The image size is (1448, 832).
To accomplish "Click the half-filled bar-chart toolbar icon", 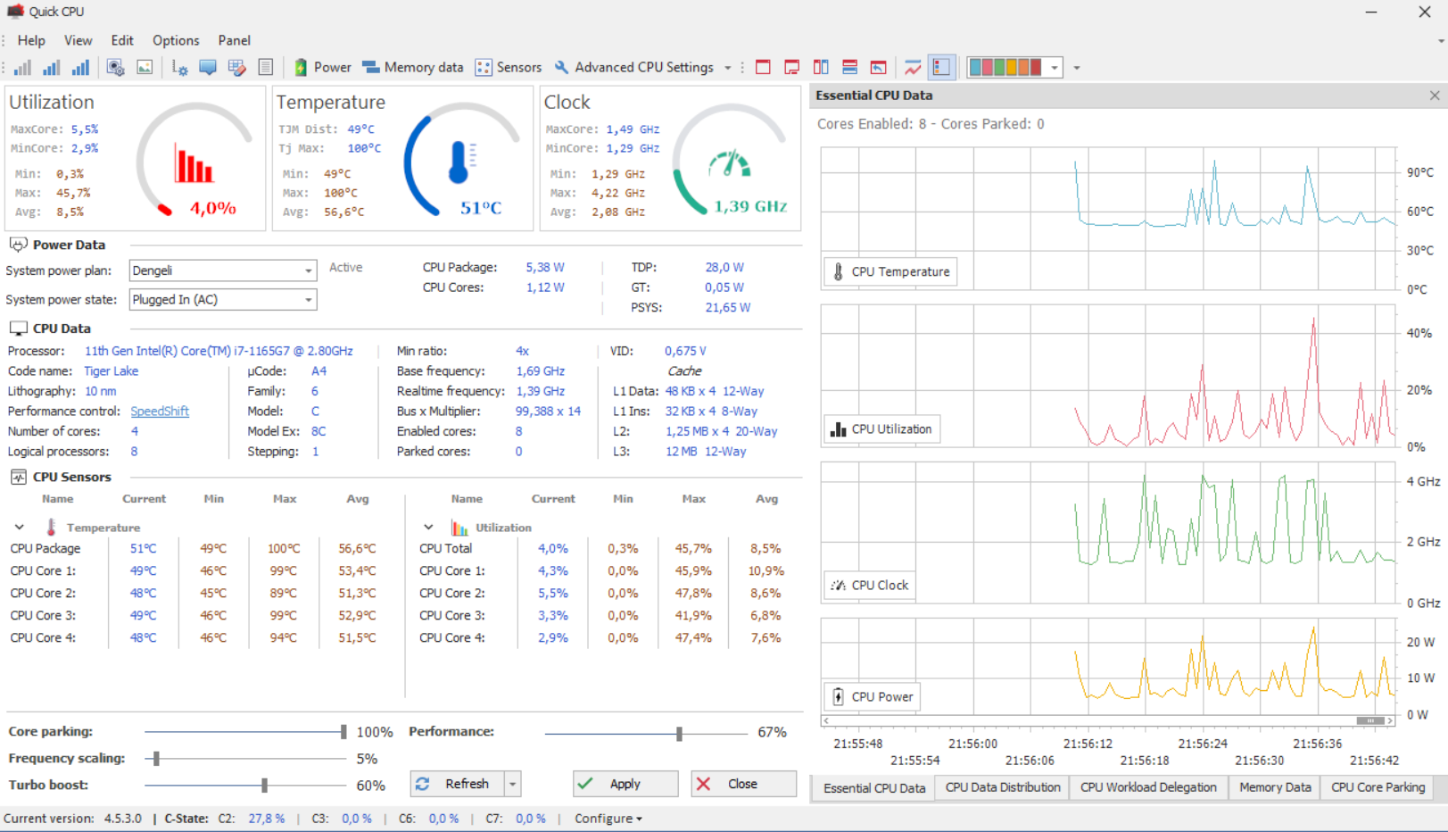I will (52, 68).
